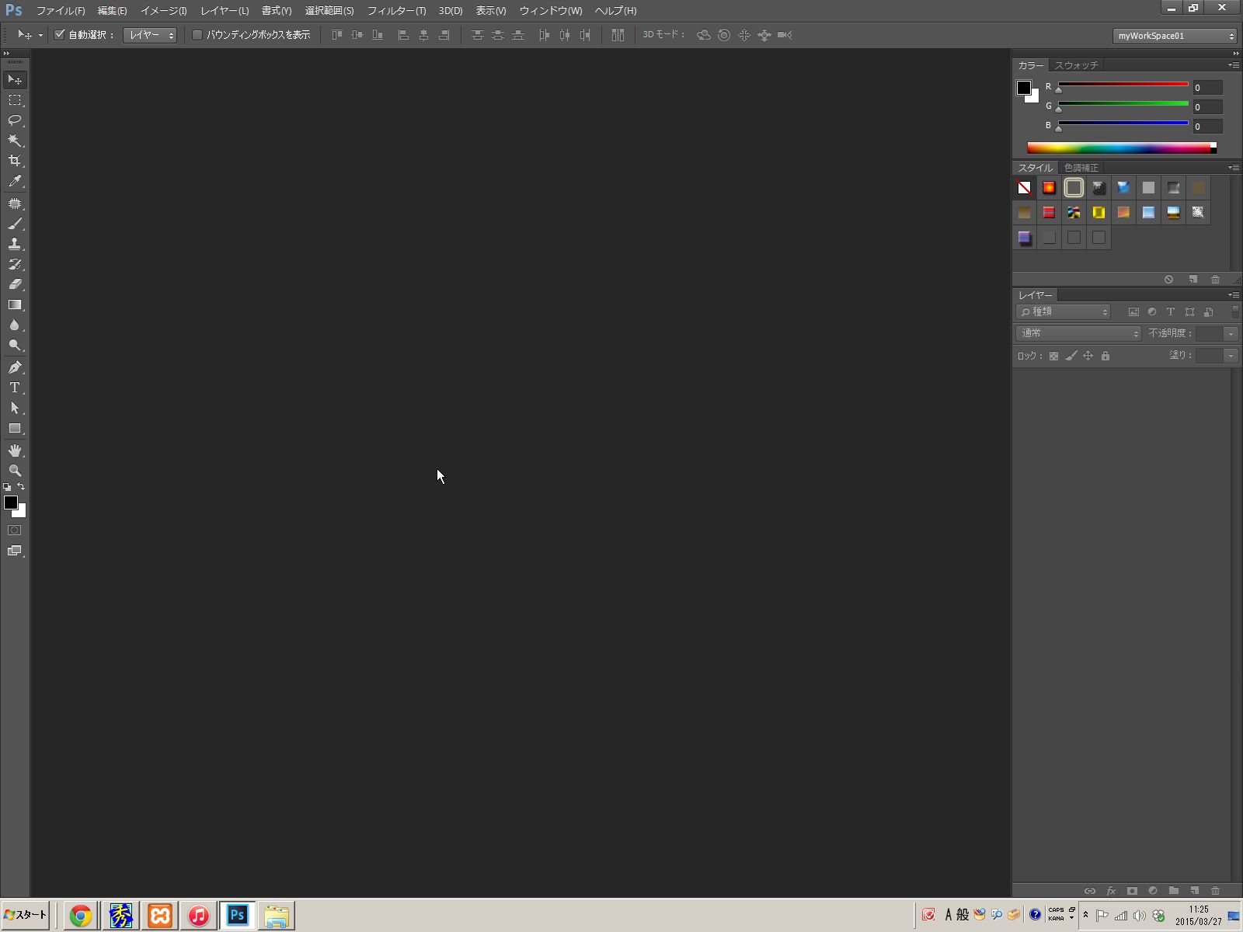Click the clear style button
This screenshot has width=1243, height=932.
pyautogui.click(x=1168, y=280)
